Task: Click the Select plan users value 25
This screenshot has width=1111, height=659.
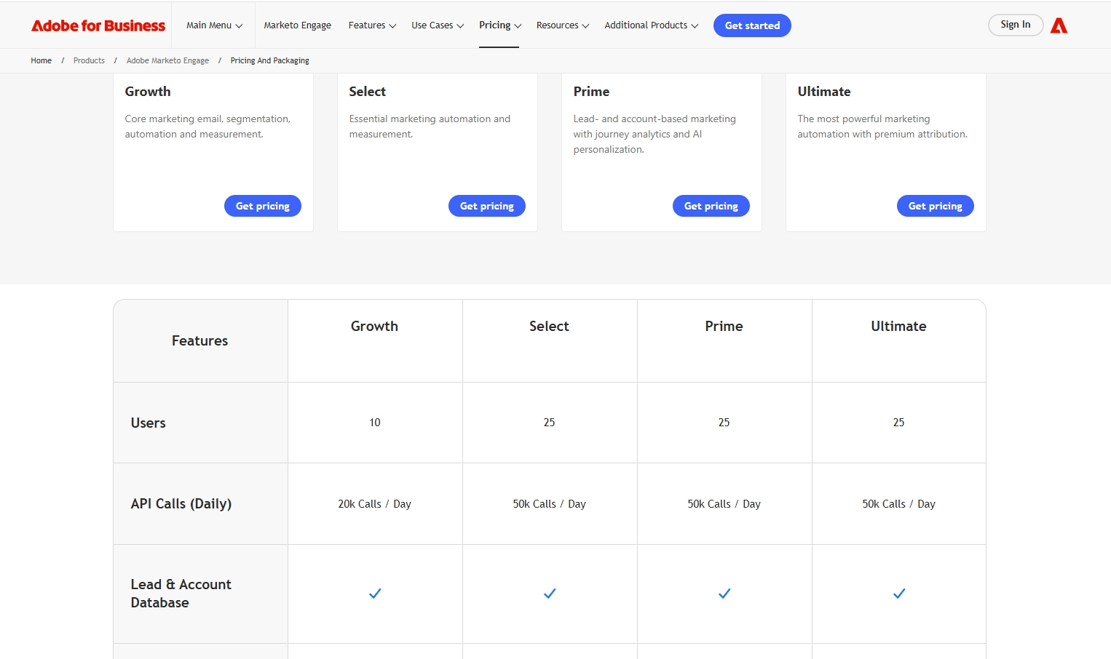Action: point(550,423)
